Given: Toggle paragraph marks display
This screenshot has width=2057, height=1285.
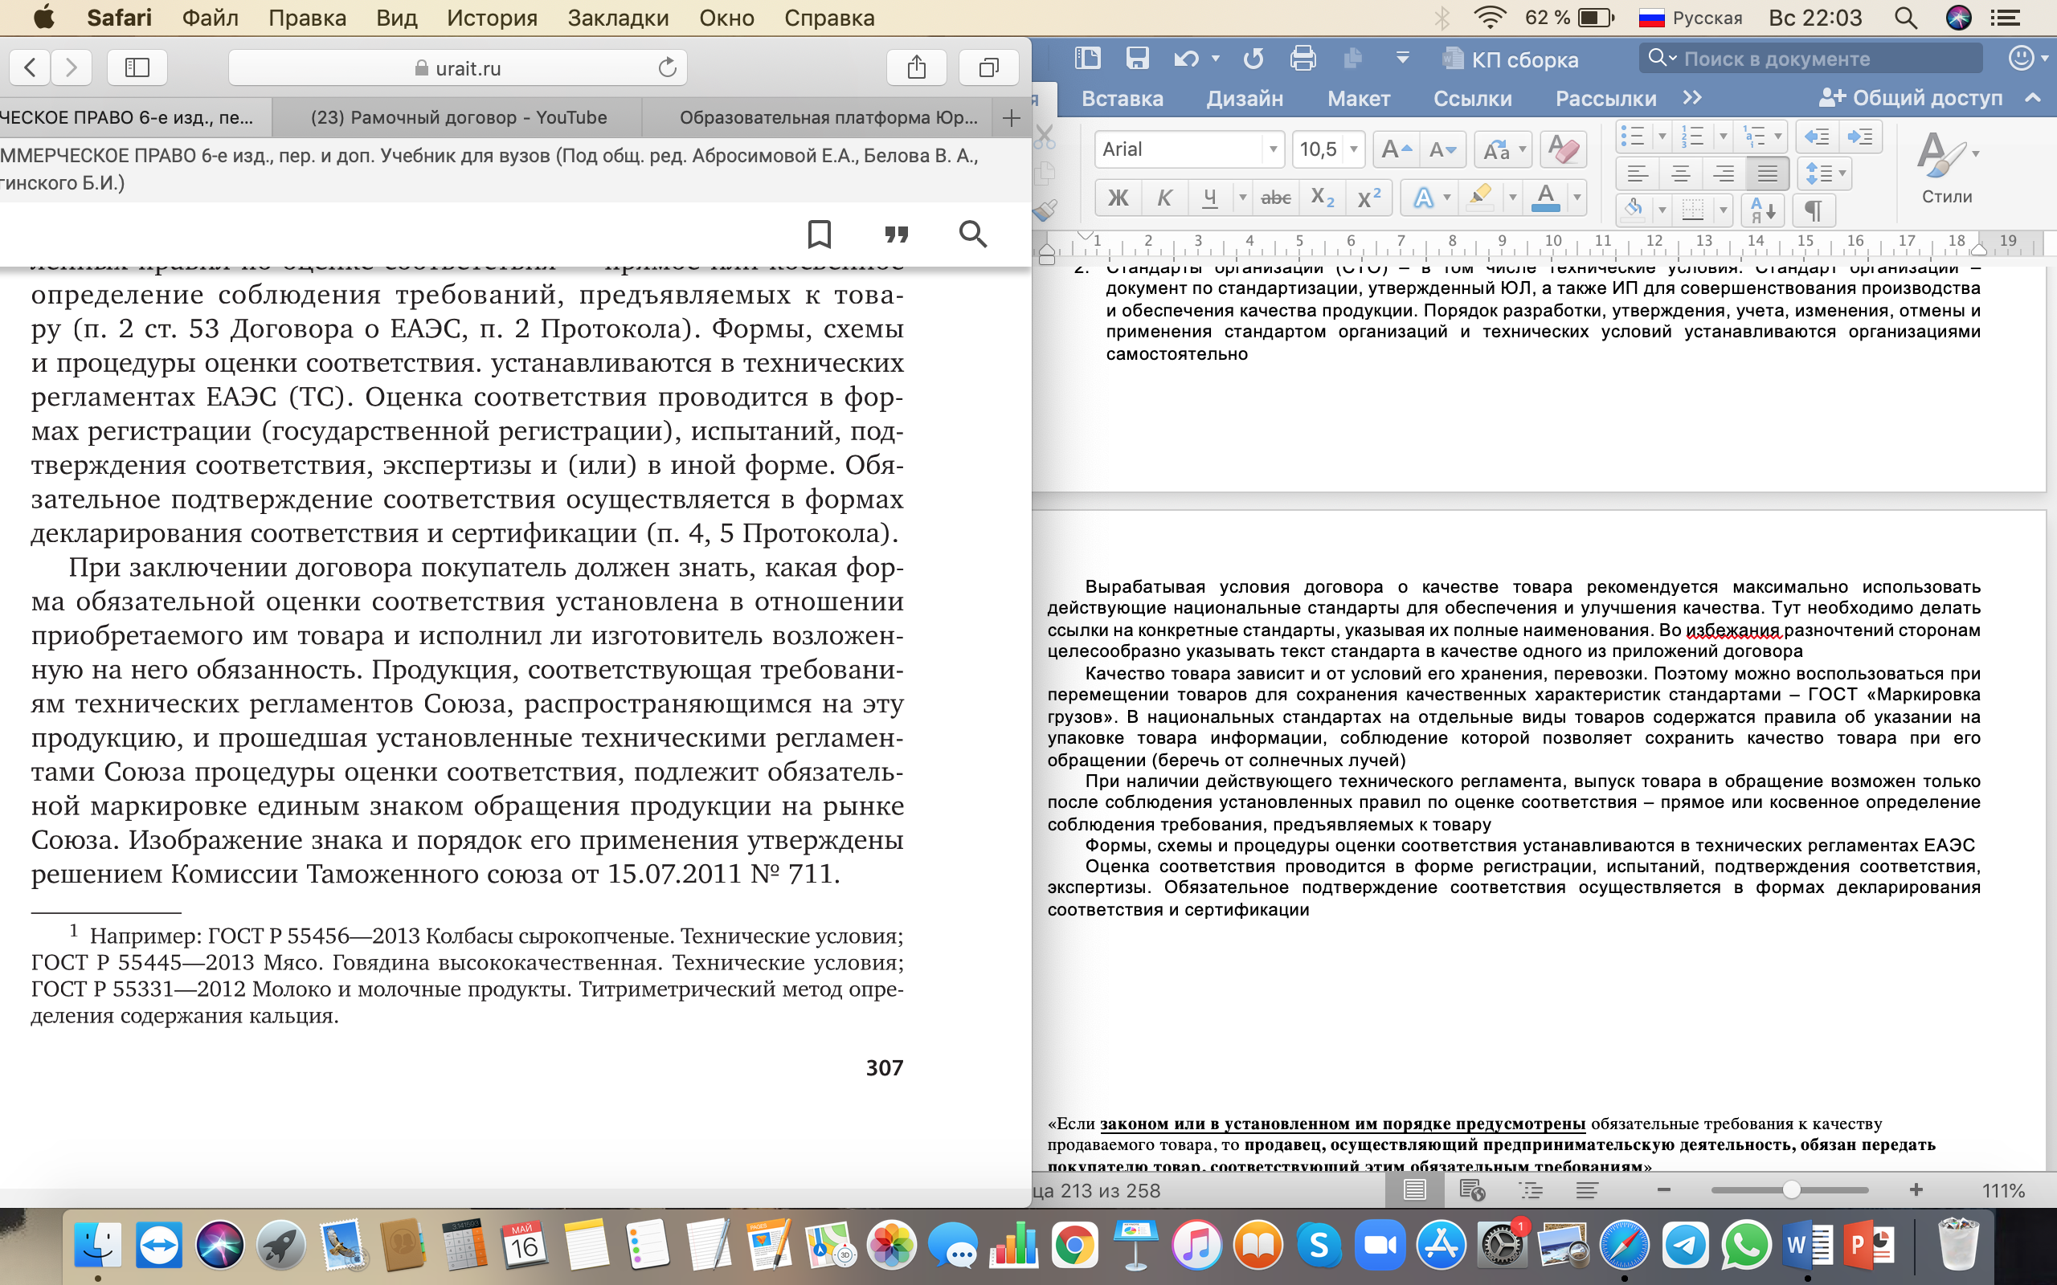Looking at the screenshot, I should coord(1814,210).
